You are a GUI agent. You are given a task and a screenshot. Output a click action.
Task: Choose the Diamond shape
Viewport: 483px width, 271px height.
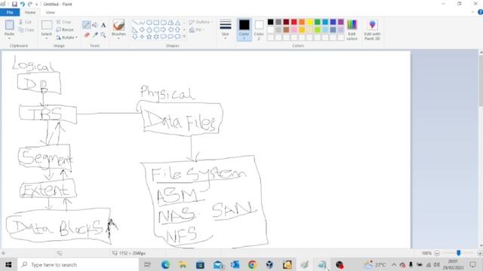point(142,29)
